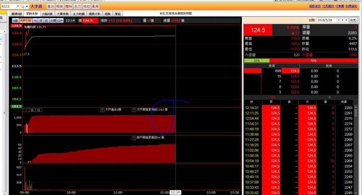The image size is (362, 195).
Task: Click the 大宇資 stock name label
Action: [x=36, y=7]
